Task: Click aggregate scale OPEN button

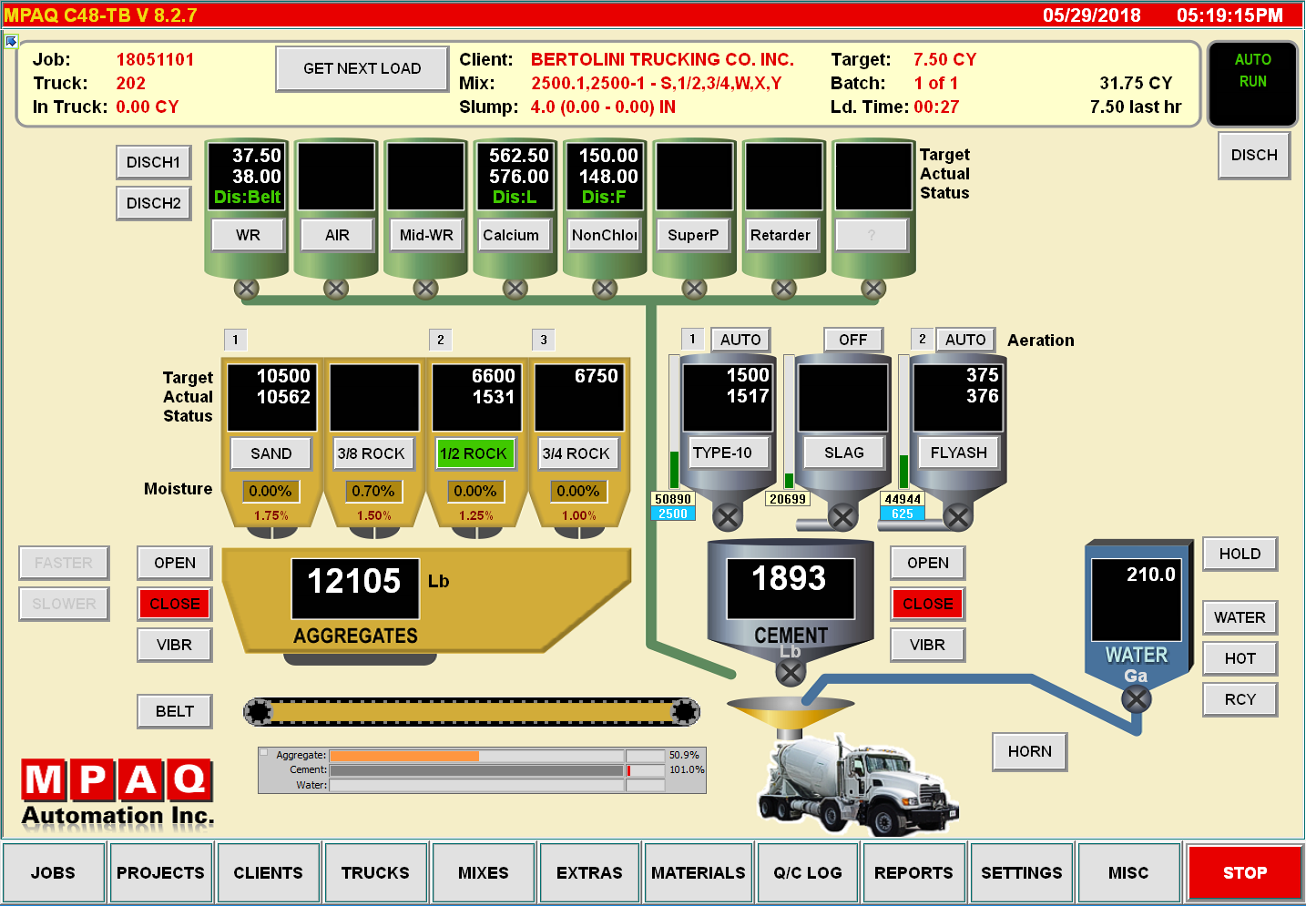Action: pos(175,563)
